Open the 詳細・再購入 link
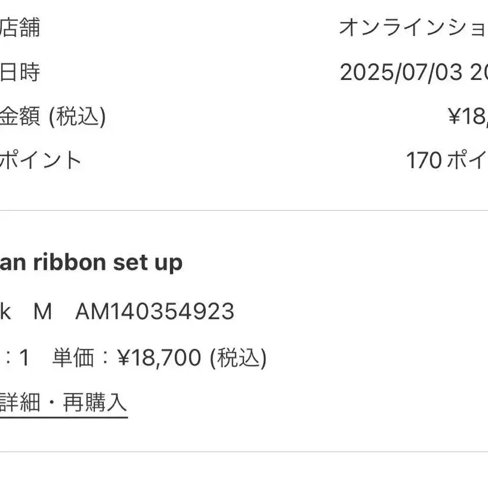The width and height of the screenshot is (488, 488). coord(63,403)
